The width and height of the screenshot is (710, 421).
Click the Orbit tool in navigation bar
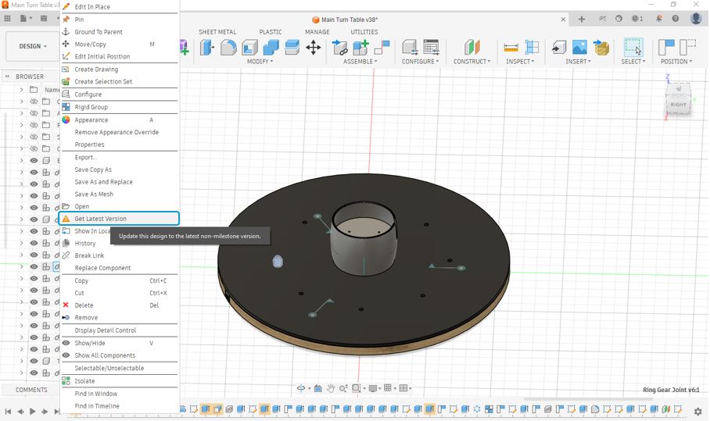tap(302, 388)
